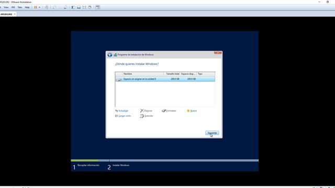Close the Windows installer dialog
This screenshot has width=335, height=188.
218,52
